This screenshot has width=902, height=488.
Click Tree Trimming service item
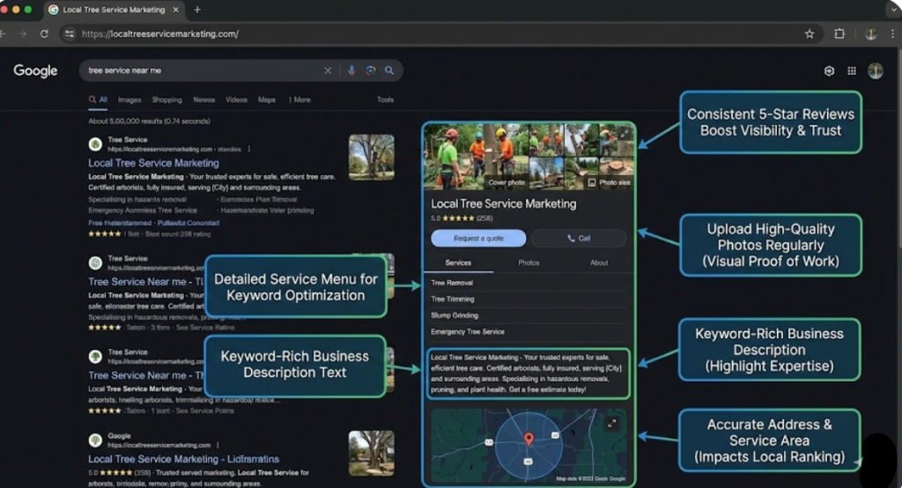[453, 299]
